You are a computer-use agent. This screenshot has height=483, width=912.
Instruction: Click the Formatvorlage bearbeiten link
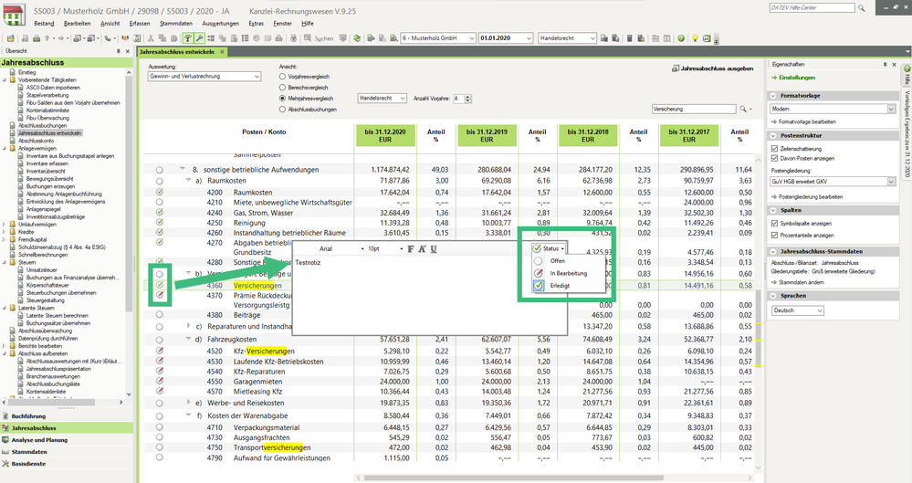803,122
